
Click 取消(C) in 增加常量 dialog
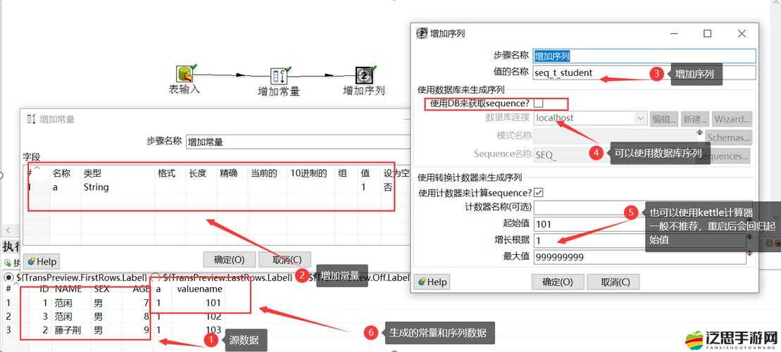click(287, 259)
